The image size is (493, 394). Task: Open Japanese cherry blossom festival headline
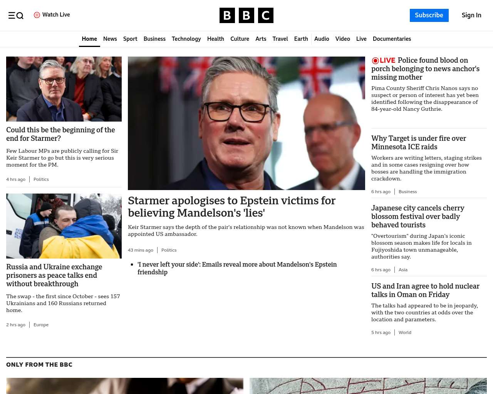point(418,217)
